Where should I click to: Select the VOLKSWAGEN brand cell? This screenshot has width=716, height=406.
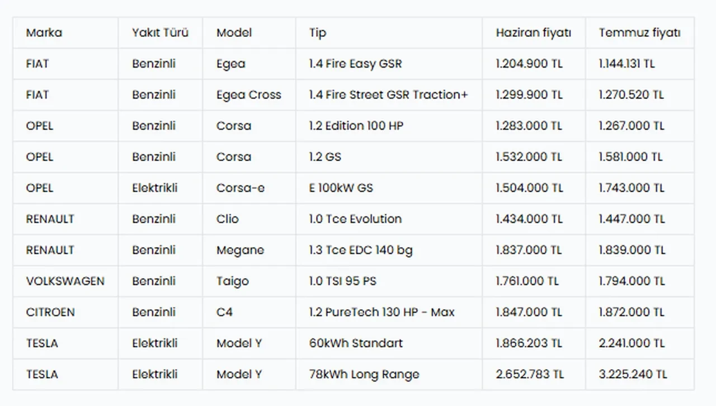pos(65,281)
